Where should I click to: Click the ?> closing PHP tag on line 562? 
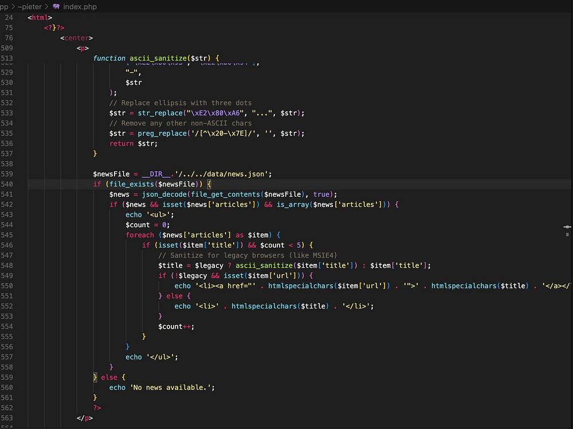(x=97, y=408)
